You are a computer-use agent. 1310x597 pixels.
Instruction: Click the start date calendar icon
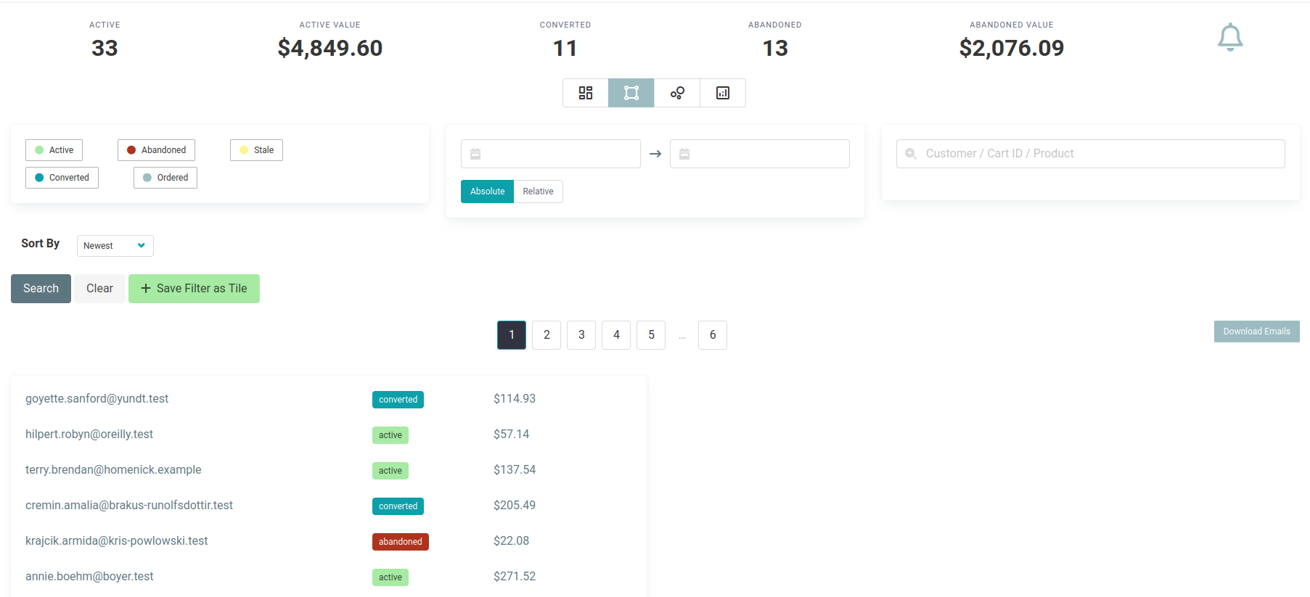(x=475, y=154)
